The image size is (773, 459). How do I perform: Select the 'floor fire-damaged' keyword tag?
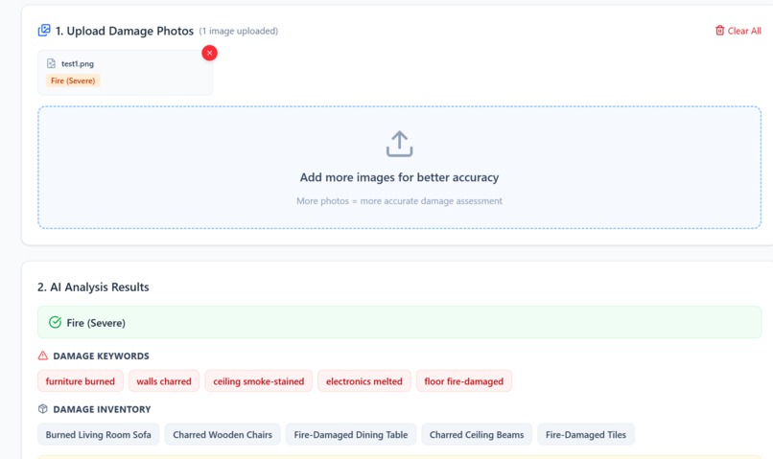464,381
